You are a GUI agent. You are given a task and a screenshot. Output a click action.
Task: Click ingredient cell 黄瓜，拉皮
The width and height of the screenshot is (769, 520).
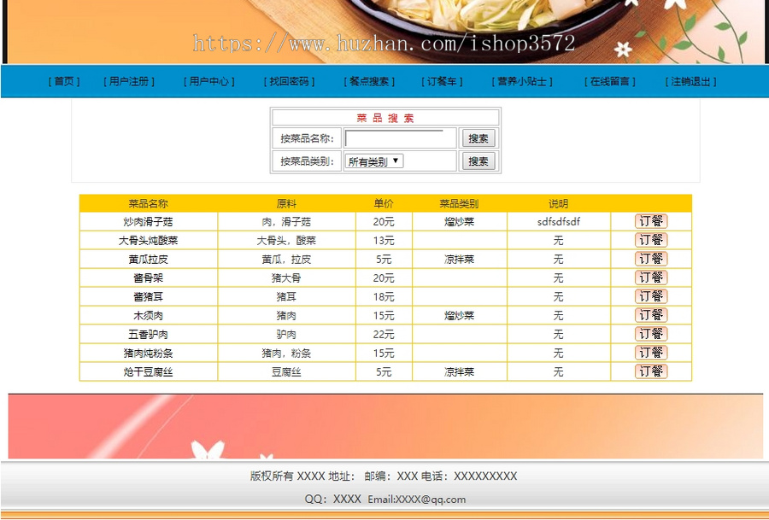coord(286,260)
